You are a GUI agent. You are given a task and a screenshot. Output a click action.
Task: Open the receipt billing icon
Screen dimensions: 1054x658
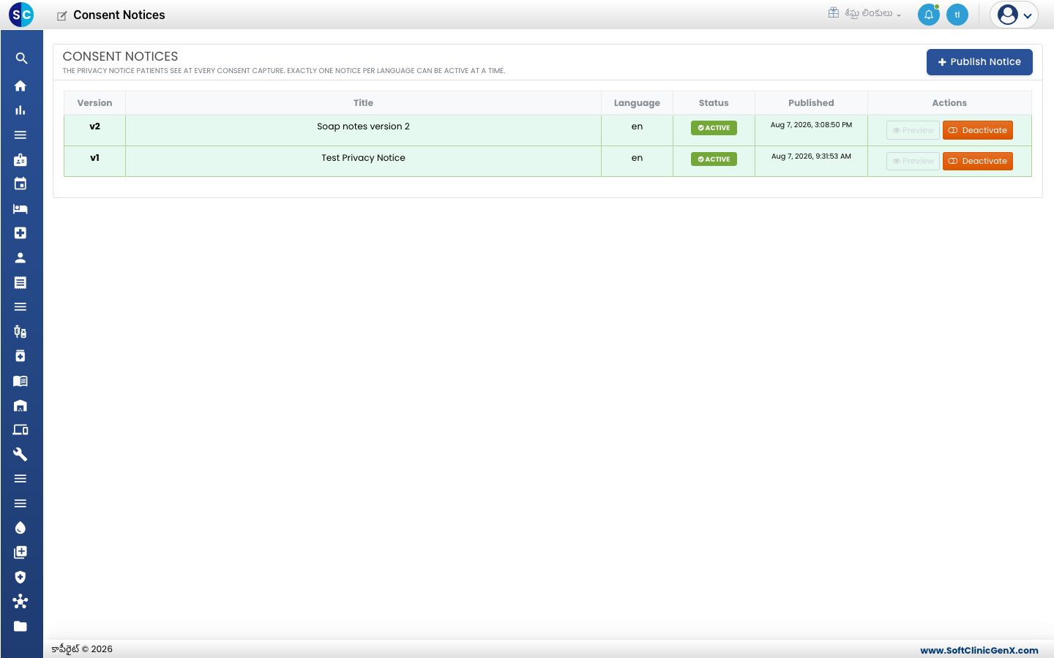[20, 282]
